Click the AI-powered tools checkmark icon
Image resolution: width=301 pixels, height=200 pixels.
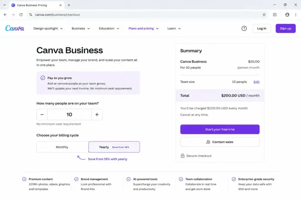point(129,179)
